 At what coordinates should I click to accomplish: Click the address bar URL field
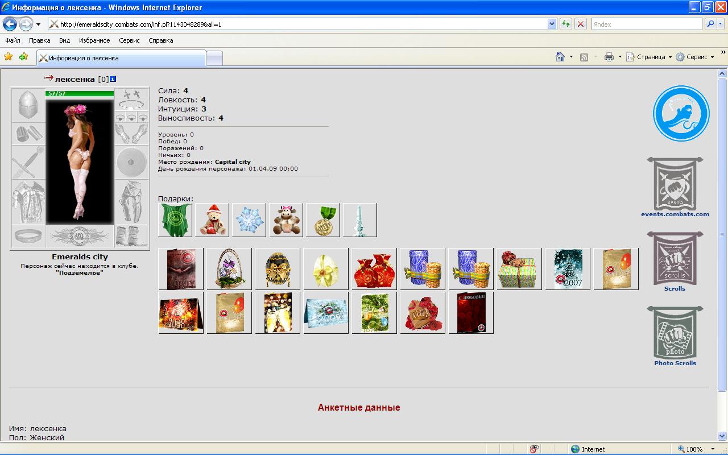click(303, 24)
